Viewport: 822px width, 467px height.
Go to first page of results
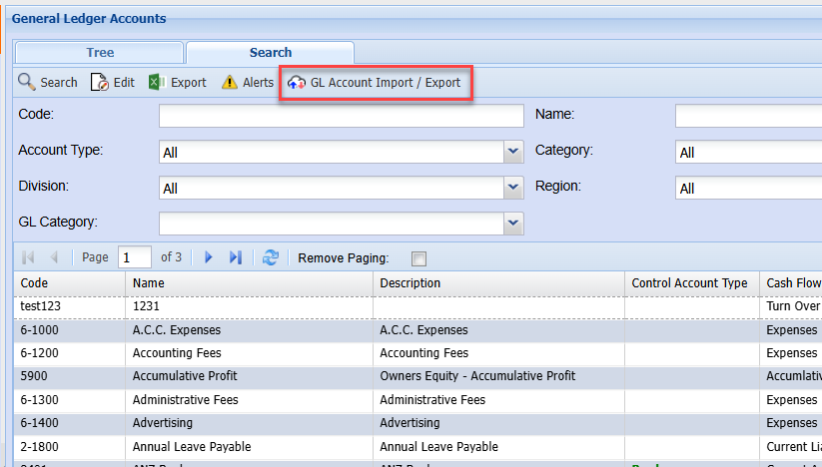coord(28,257)
